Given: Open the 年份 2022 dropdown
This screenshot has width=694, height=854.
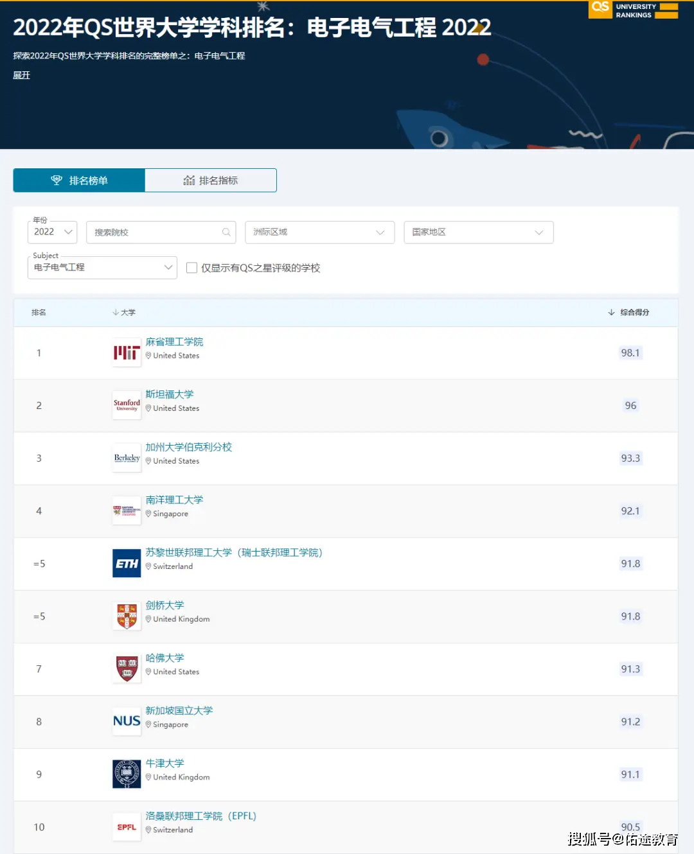Looking at the screenshot, I should click(52, 232).
